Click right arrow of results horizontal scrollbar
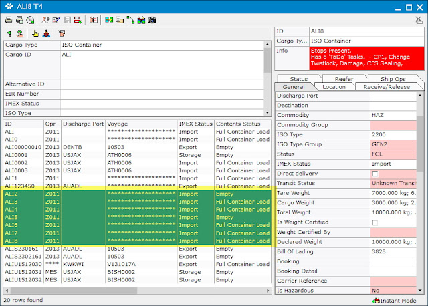Image resolution: width=428 pixels, height=306 pixels. tap(268, 291)
